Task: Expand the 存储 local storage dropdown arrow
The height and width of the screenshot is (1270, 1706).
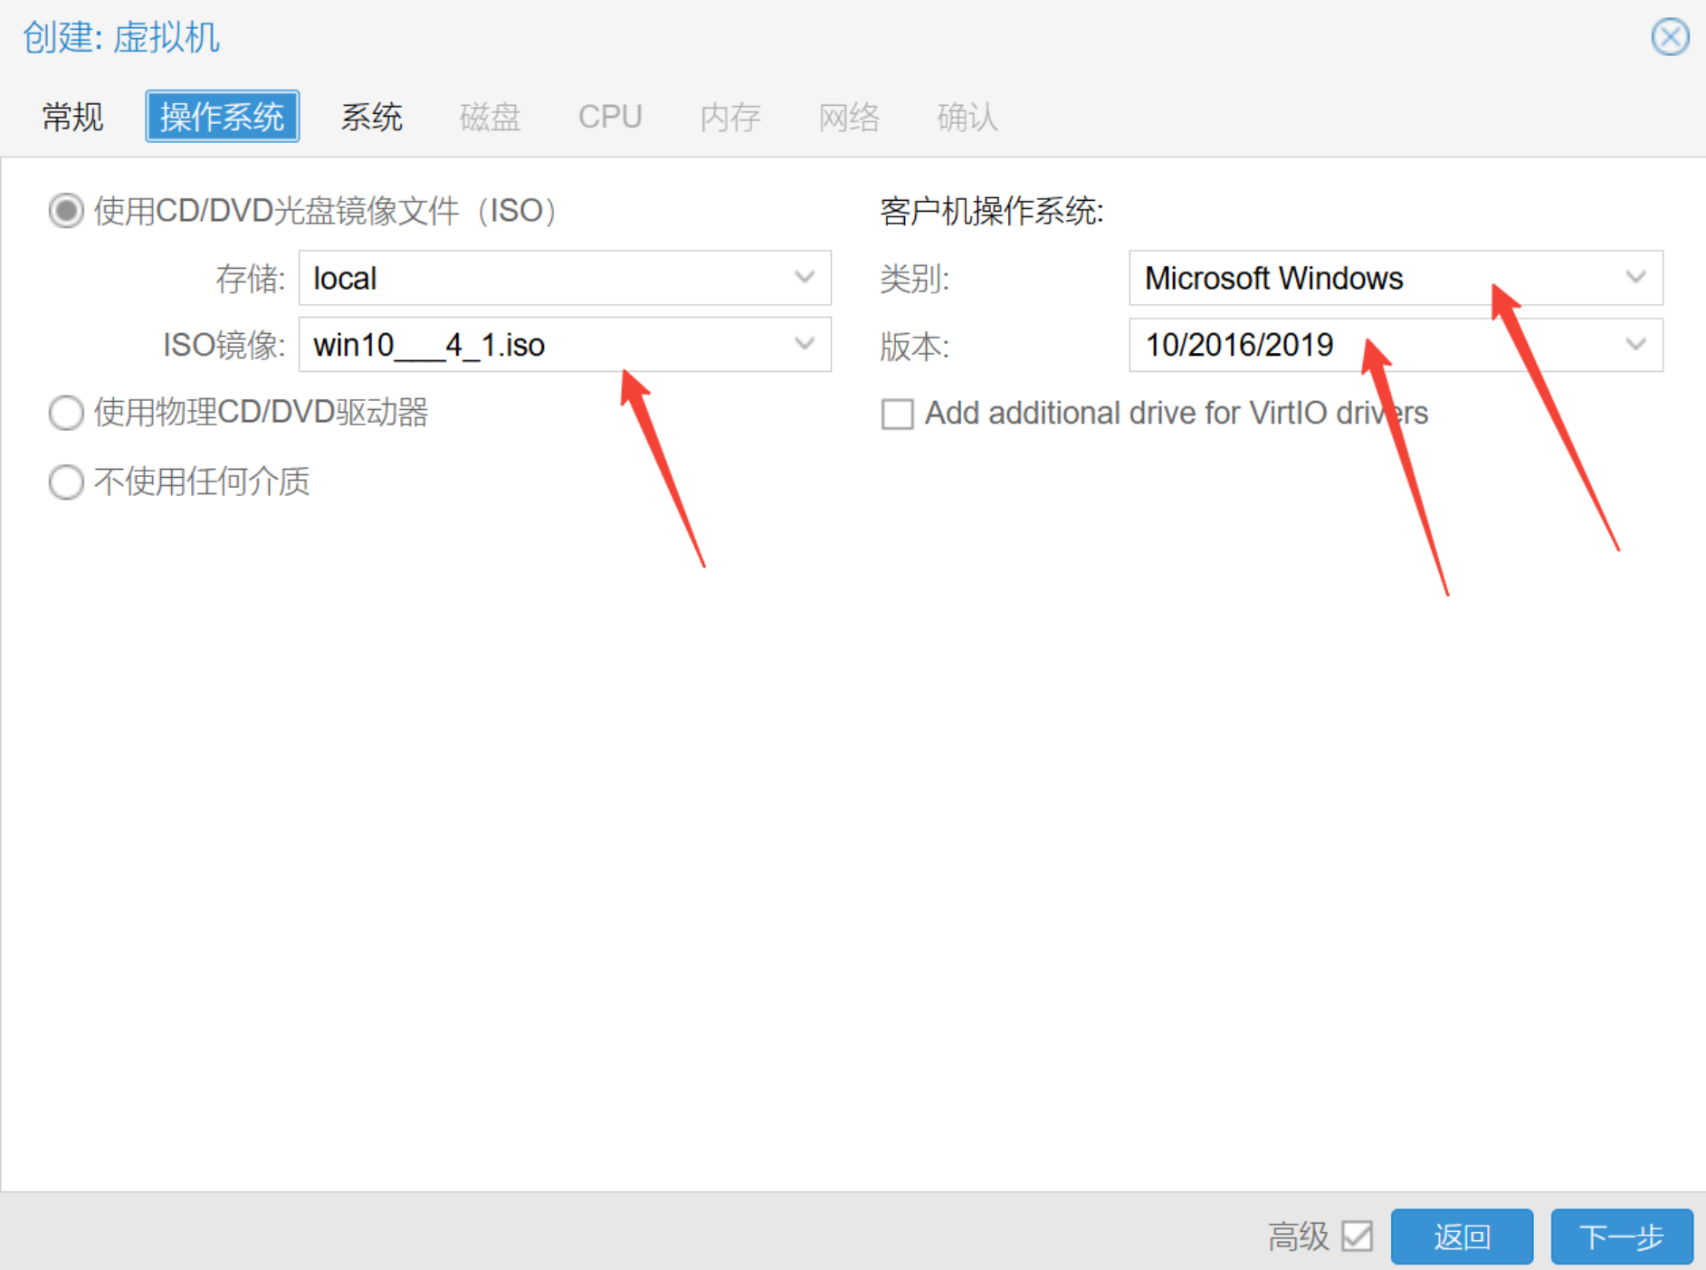Action: (x=804, y=277)
